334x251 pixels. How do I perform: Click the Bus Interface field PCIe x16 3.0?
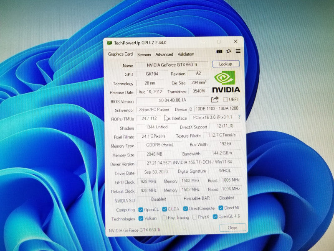click(213, 118)
